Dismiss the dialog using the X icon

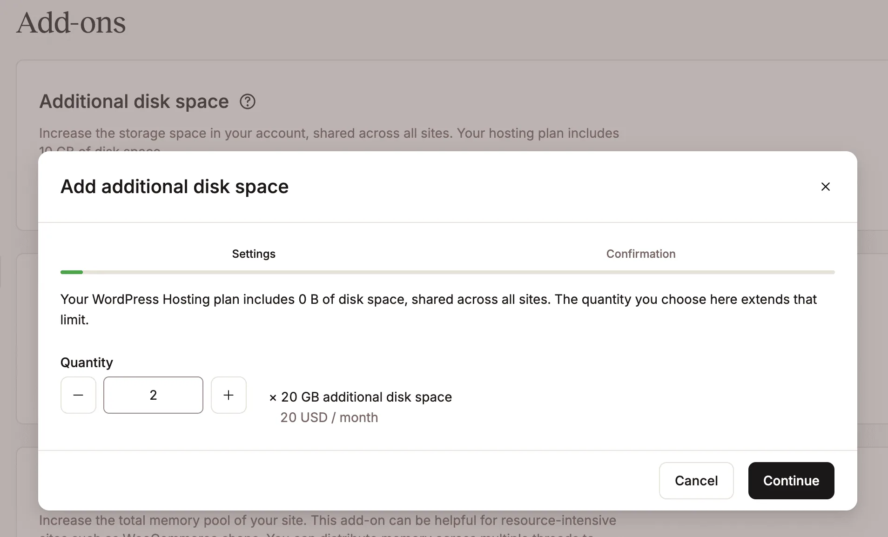pyautogui.click(x=826, y=186)
